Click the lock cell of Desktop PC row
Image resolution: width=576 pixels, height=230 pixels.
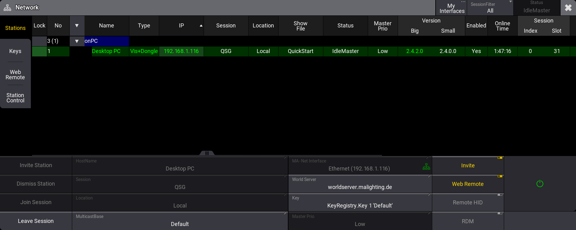click(x=39, y=51)
